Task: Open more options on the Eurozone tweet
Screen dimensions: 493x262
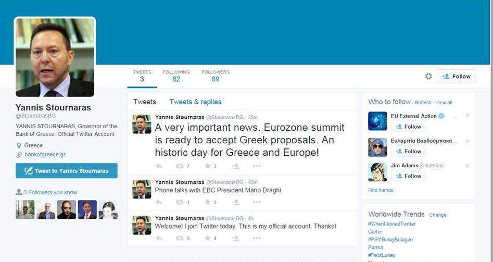Action: pos(256,166)
